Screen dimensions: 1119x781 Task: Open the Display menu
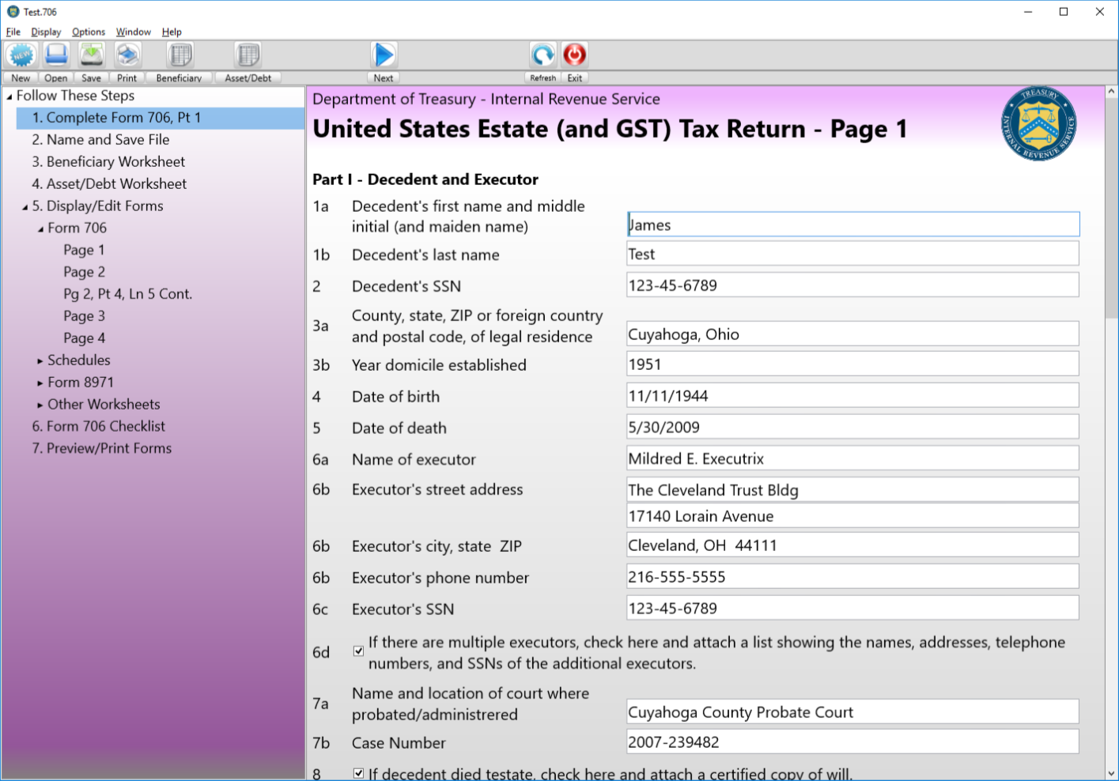click(x=46, y=32)
